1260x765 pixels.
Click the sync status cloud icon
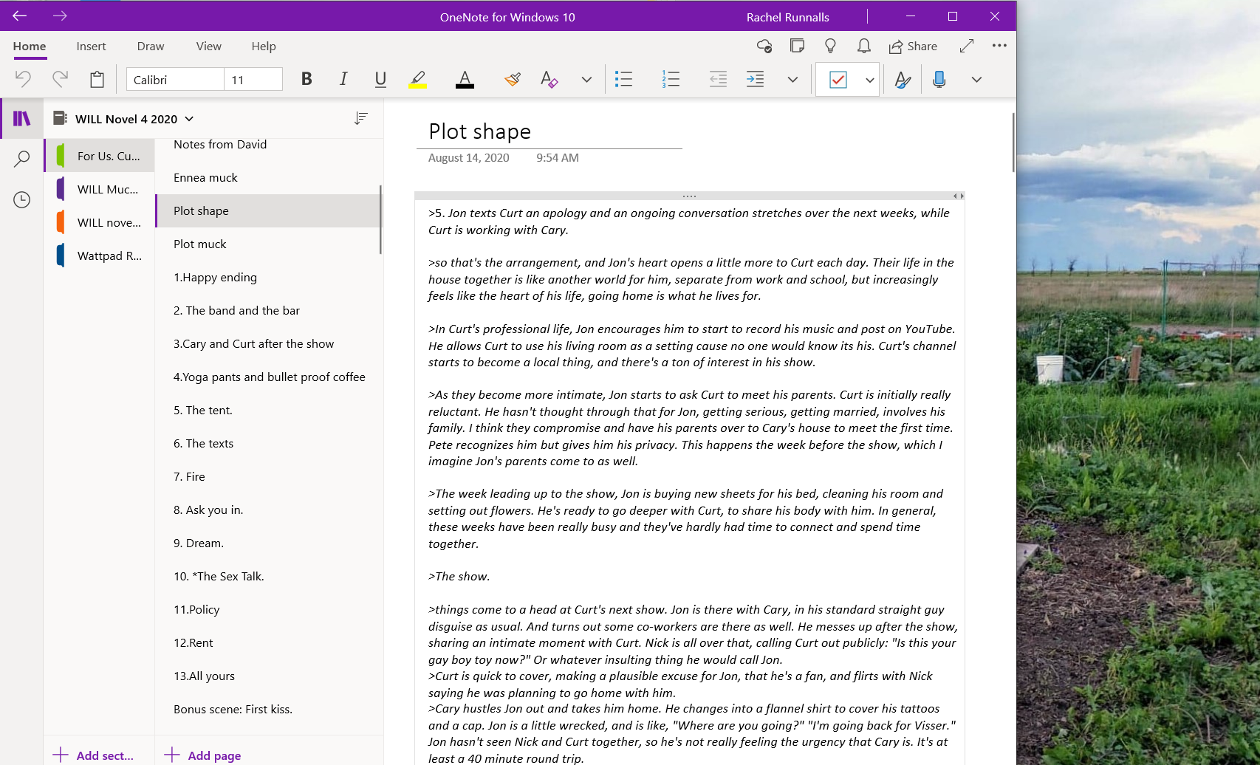click(764, 46)
